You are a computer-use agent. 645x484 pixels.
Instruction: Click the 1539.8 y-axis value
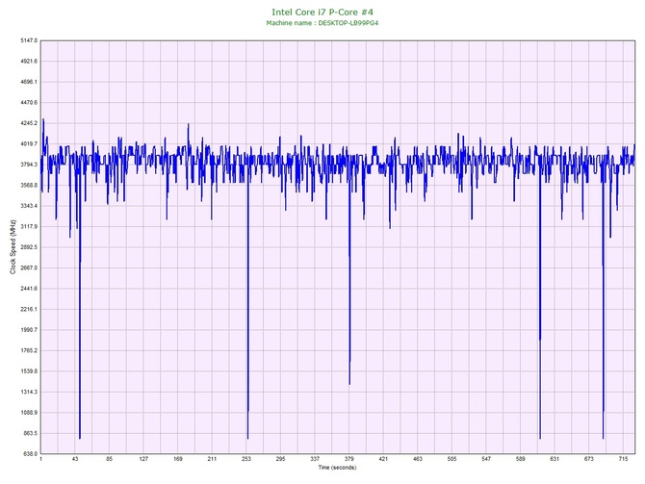click(29, 371)
